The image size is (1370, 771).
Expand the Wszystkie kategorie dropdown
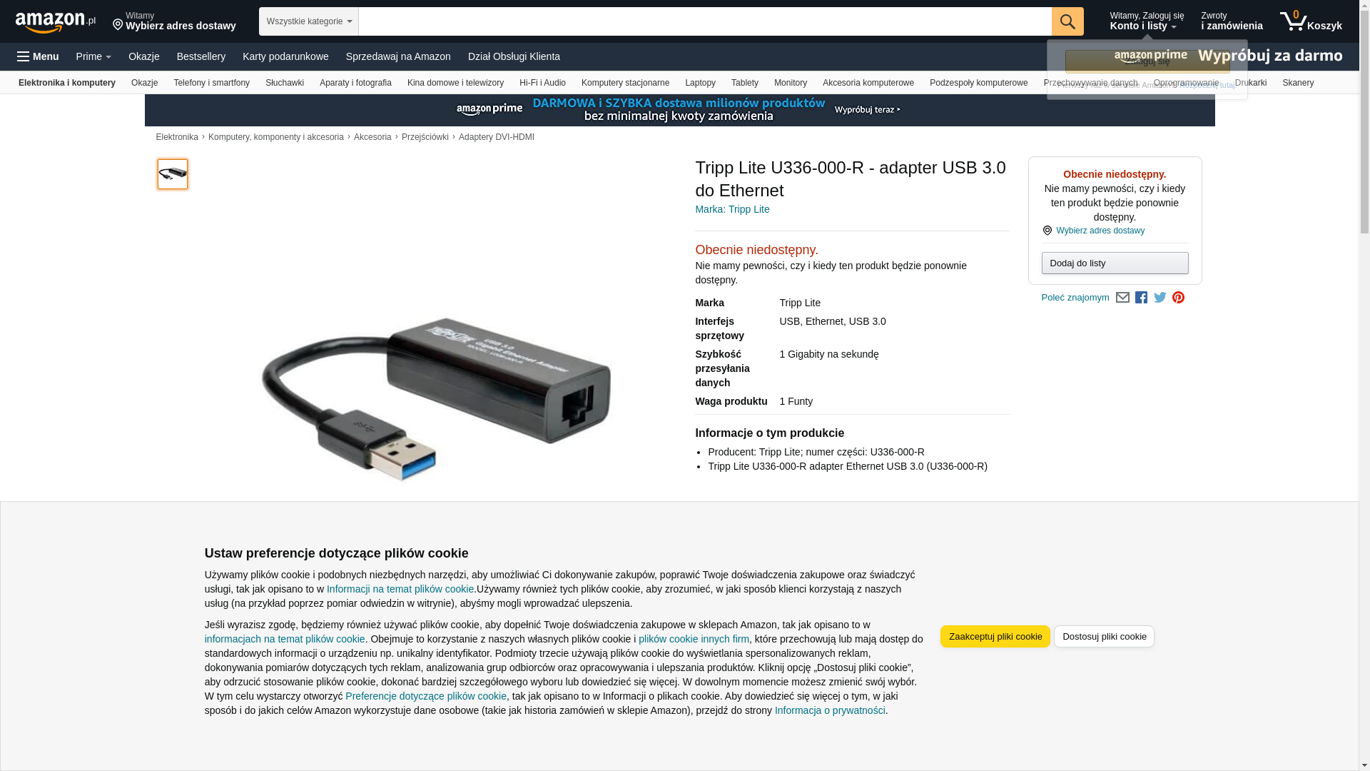tap(308, 21)
